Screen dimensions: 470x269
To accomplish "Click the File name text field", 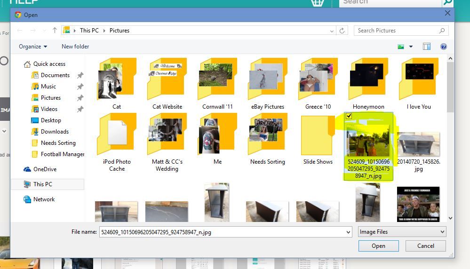I will pyautogui.click(x=222, y=232).
